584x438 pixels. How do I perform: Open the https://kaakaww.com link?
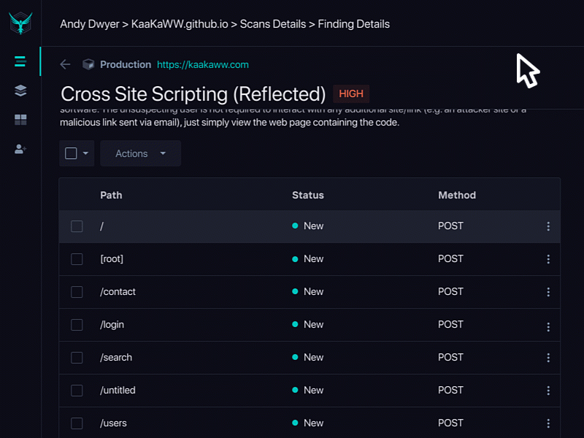203,64
